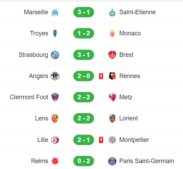Click the Montpellier red card indicator
Viewport: 183px width, 169px height.
(x=101, y=140)
